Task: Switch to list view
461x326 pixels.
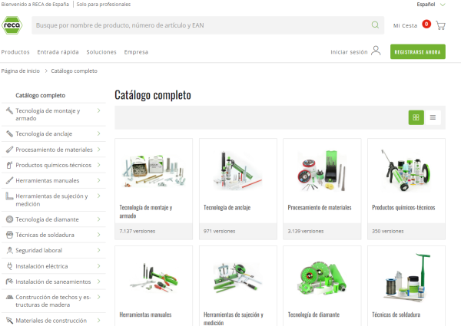Action: 433,117
